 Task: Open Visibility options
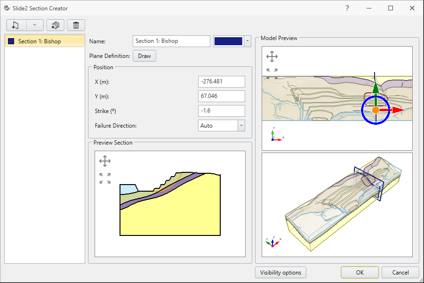tap(280, 272)
